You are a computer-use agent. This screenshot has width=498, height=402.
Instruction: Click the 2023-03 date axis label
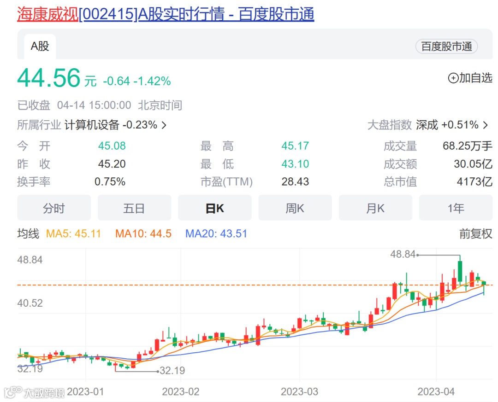point(300,392)
